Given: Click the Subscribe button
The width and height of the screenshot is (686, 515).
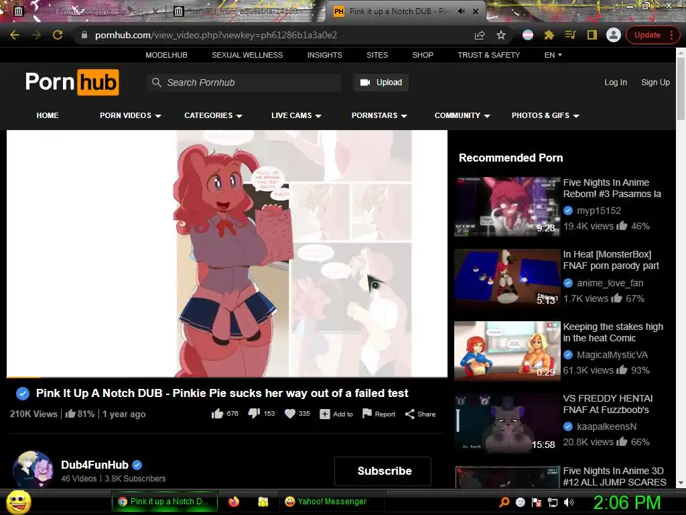Looking at the screenshot, I should pyautogui.click(x=383, y=471).
